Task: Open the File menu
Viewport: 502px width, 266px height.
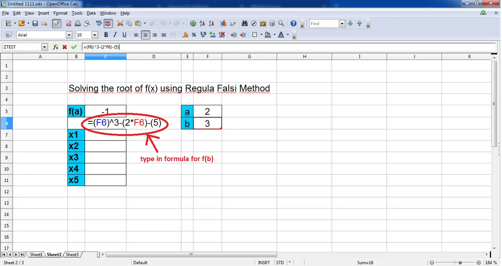Action: point(5,13)
